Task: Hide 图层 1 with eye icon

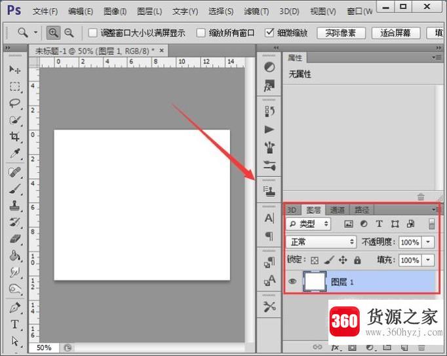Action: coord(292,281)
